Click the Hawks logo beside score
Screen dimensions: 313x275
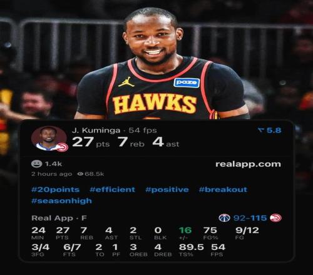click(x=275, y=218)
